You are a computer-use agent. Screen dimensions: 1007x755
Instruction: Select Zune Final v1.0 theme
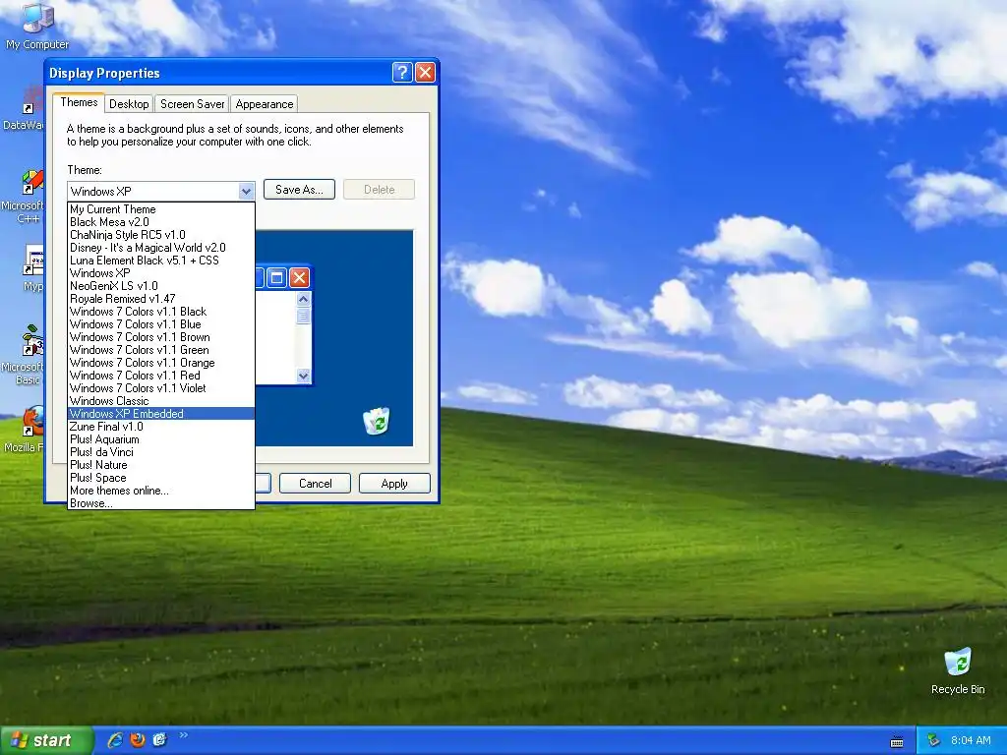[161, 427]
